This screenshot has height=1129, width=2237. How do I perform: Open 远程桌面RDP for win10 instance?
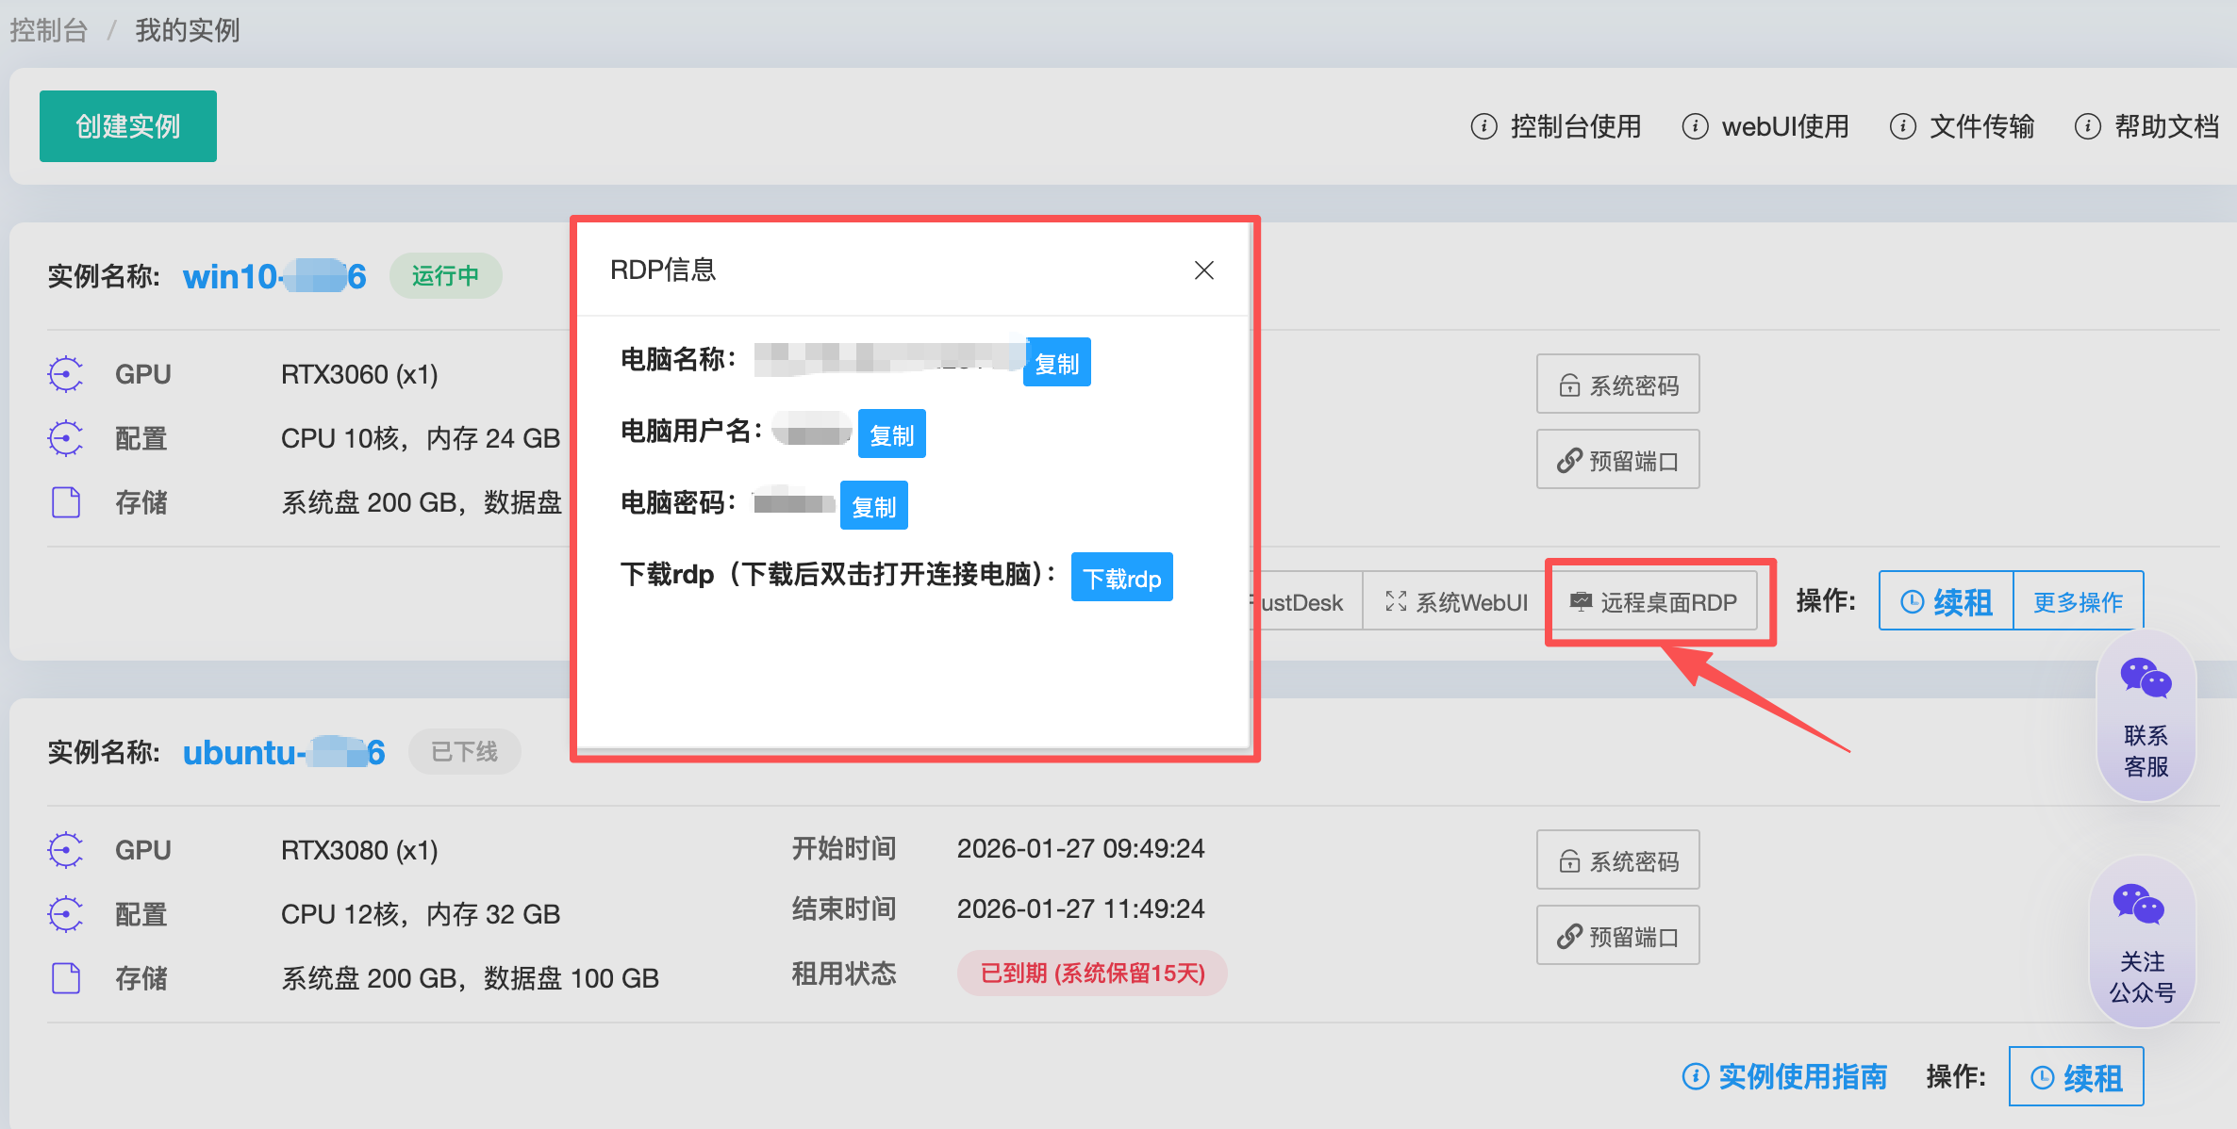tap(1655, 602)
